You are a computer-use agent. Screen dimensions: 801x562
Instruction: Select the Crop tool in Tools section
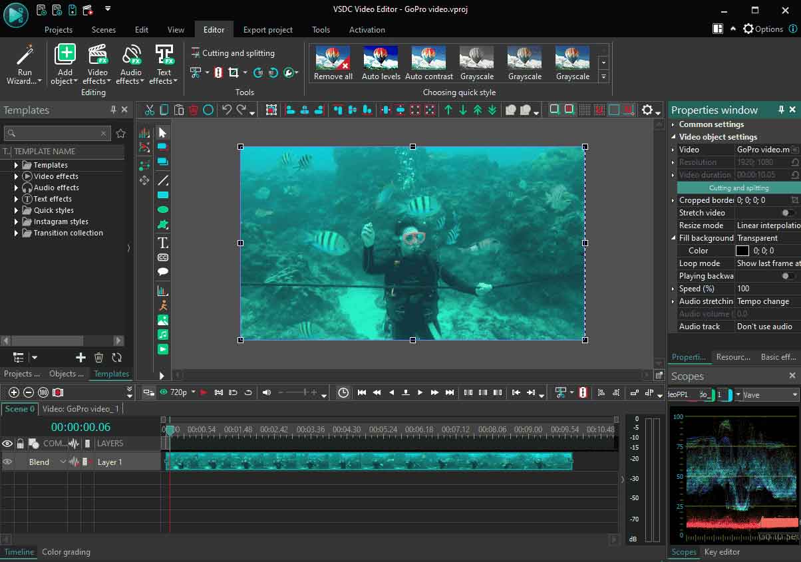point(234,72)
